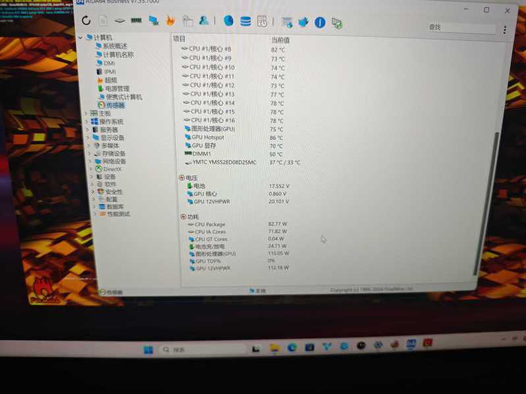The image size is (526, 394).
Task: Click the flat motherboard chip toolbar icon
Action: click(x=119, y=21)
